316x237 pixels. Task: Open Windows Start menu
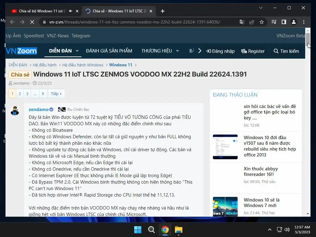(138, 230)
